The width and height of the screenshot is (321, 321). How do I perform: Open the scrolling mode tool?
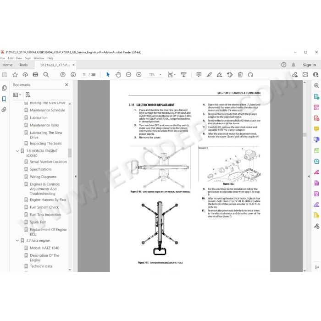tap(183, 75)
